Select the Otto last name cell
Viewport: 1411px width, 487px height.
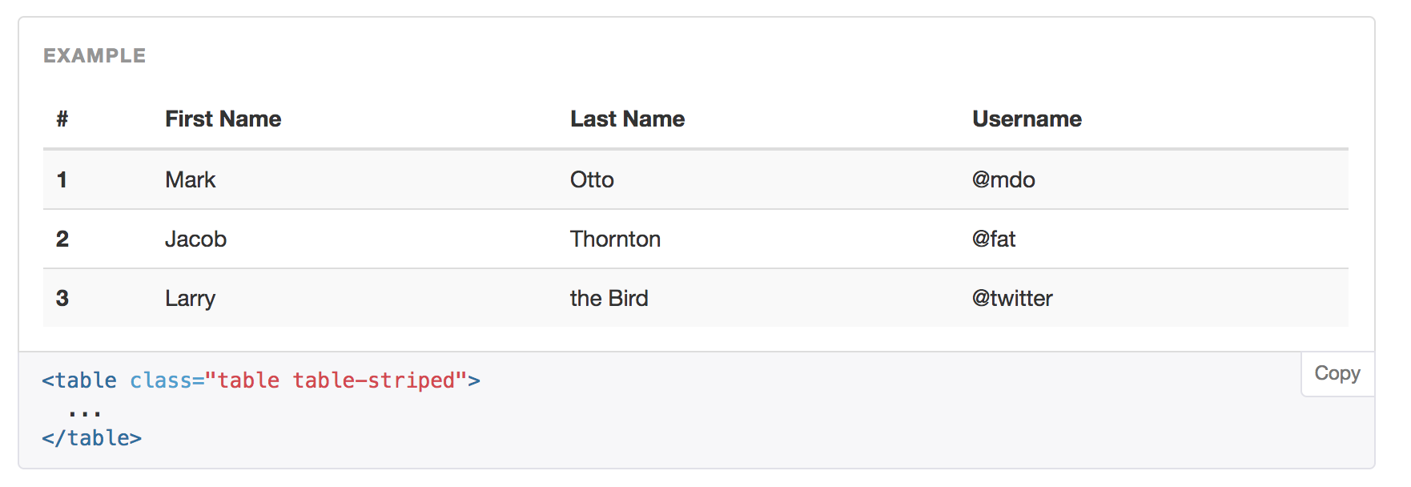pos(592,179)
